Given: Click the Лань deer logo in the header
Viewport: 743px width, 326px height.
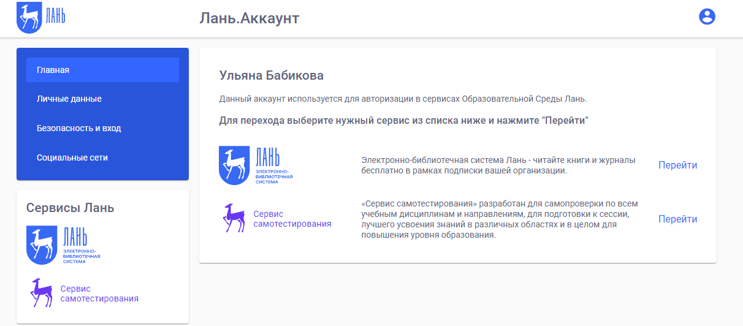Looking at the screenshot, I should pyautogui.click(x=40, y=17).
